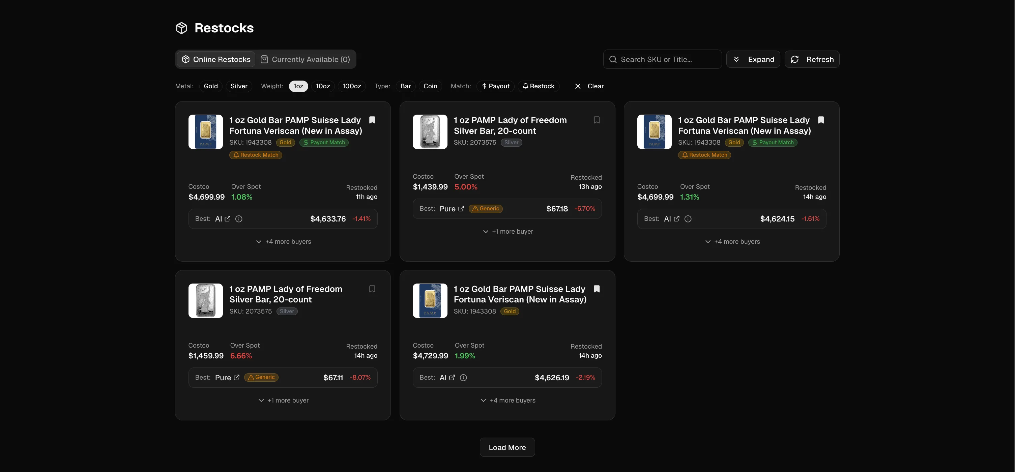This screenshot has height=472, width=1015.
Task: Expand +1 more buyer under $67.18
Action: (507, 231)
